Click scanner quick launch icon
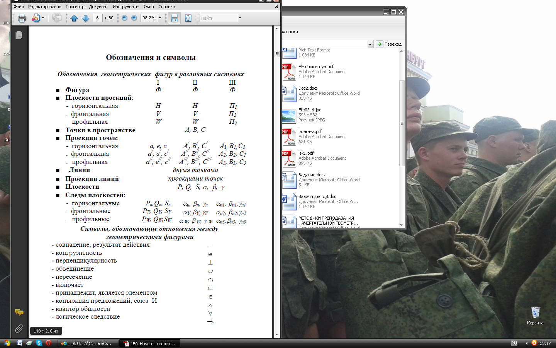The image size is (556, 348). 29,343
